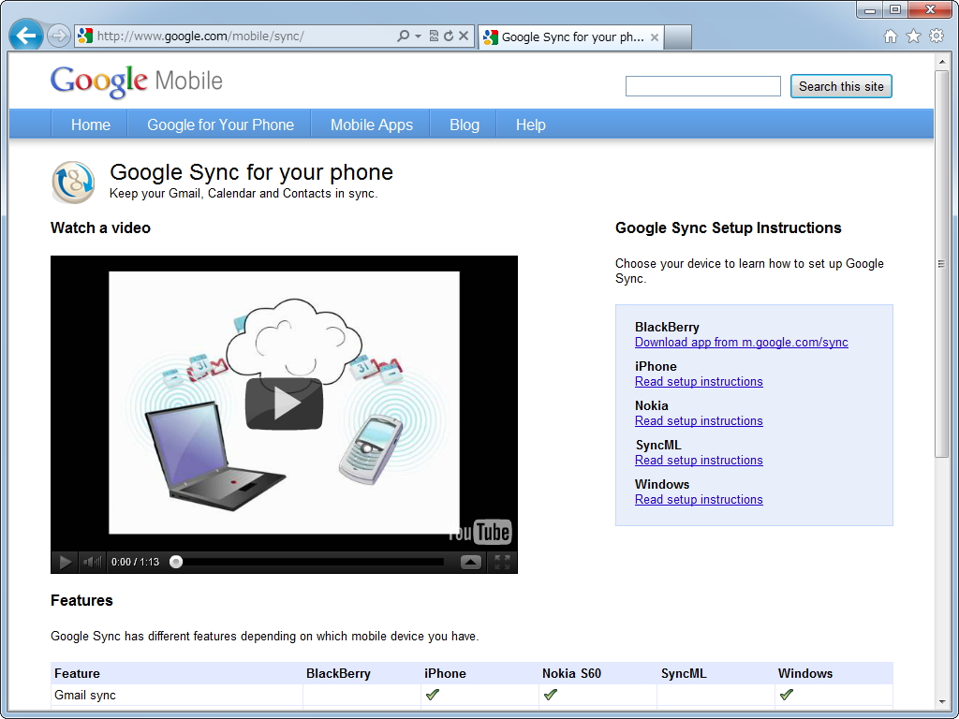This screenshot has width=959, height=719.
Task: Click the site search input field
Action: coord(702,85)
